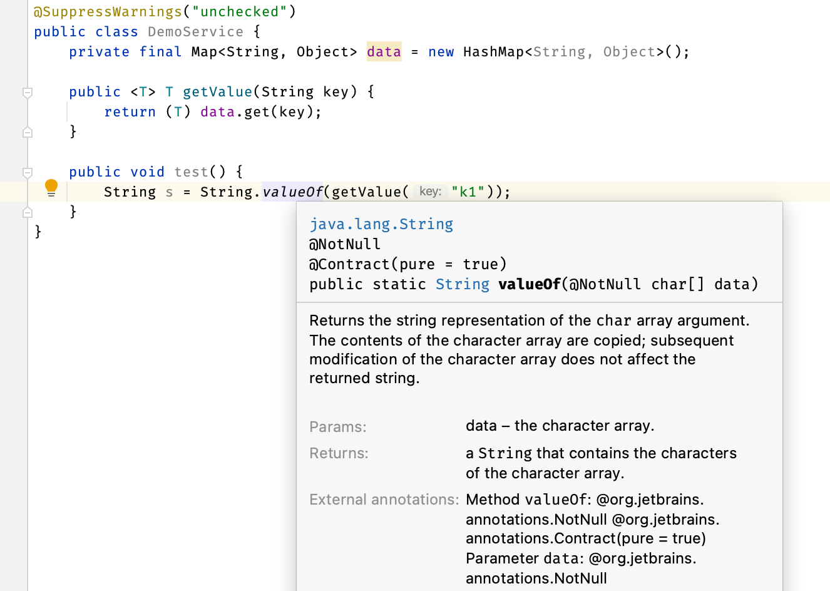This screenshot has width=830, height=591.
Task: Click fold end marker closing the test method
Action: [28, 212]
